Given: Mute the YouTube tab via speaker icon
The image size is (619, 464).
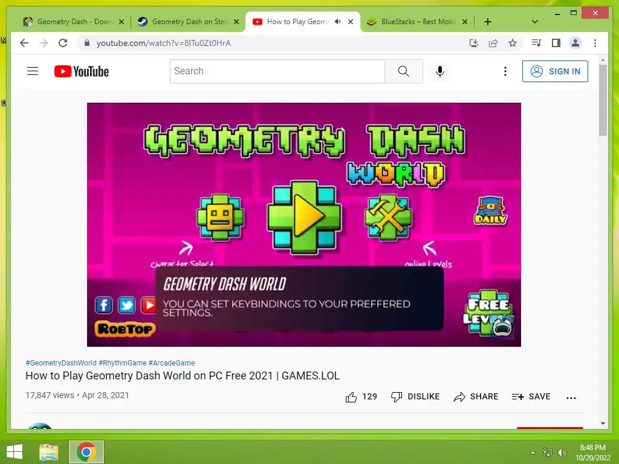Looking at the screenshot, I should pyautogui.click(x=337, y=22).
